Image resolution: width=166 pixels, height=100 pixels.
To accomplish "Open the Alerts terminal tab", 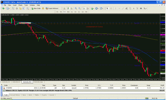I will [x=30, y=95].
